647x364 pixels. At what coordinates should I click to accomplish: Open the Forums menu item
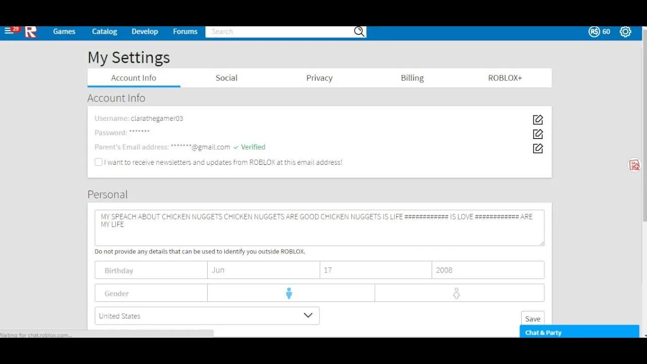click(x=185, y=31)
